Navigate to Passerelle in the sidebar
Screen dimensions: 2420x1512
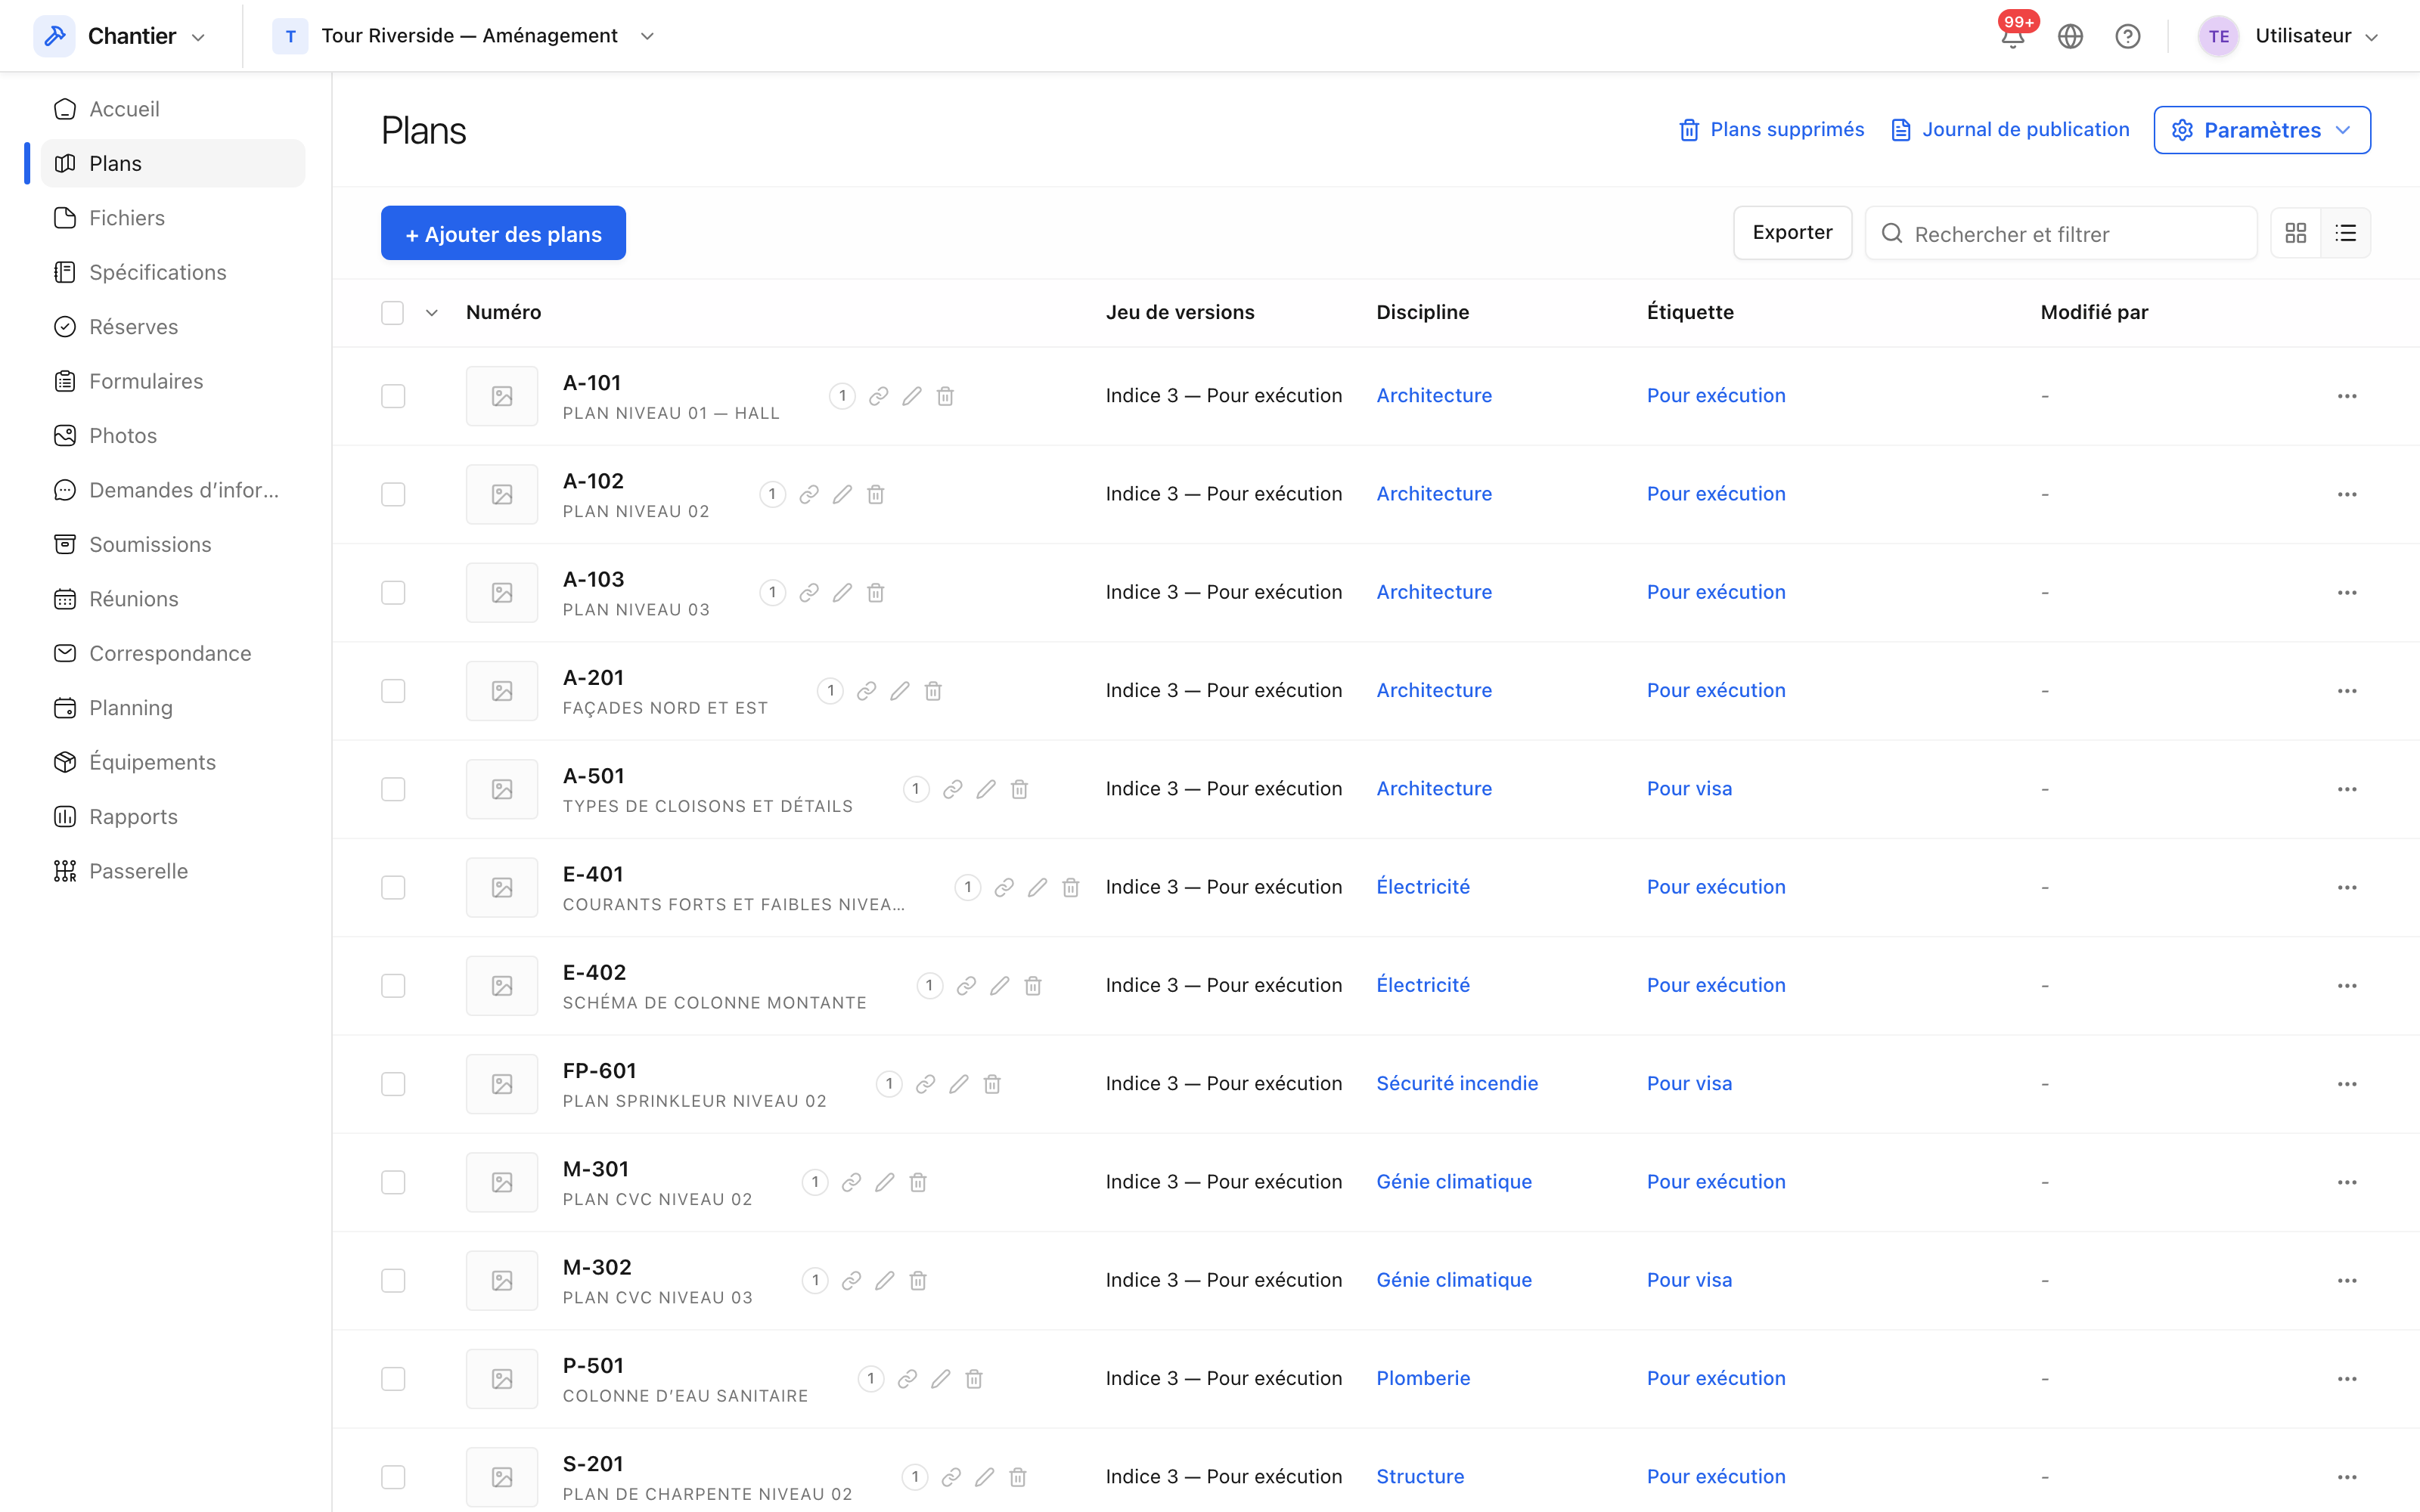(x=172, y=871)
